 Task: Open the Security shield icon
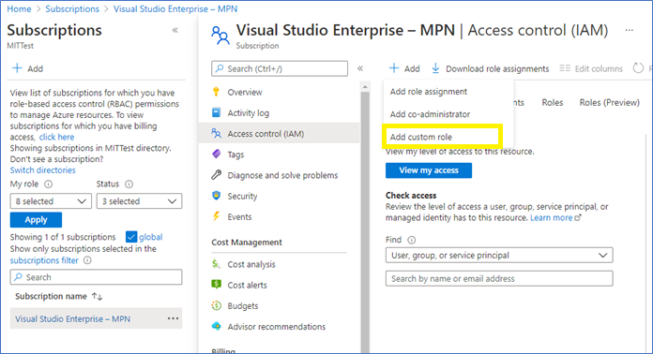point(216,196)
